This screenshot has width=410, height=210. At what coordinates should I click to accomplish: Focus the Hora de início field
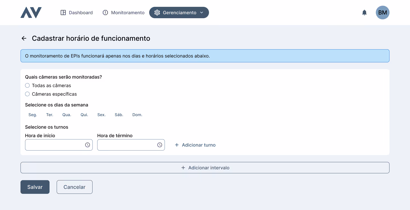(x=59, y=145)
